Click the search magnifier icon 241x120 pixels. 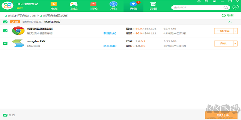[226, 7]
